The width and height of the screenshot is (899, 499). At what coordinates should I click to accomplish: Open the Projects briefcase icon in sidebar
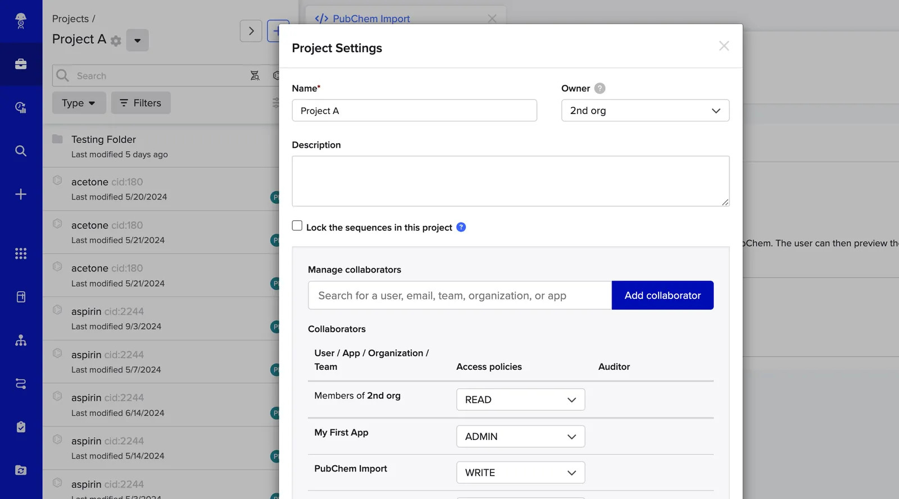point(21,64)
